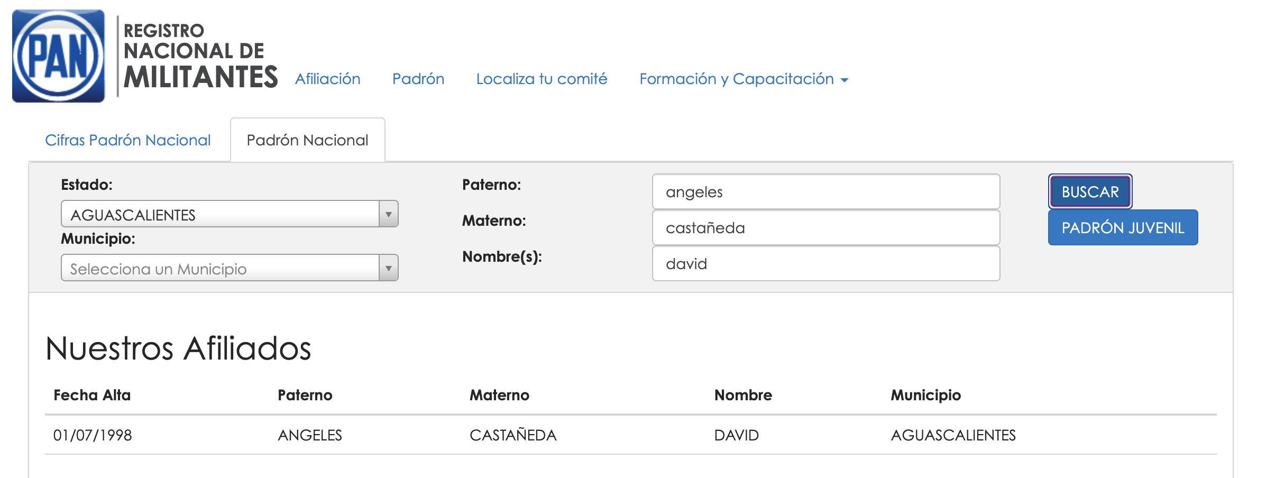Focus the Paterno input containing angeles
The width and height of the screenshot is (1266, 478).
click(x=825, y=192)
